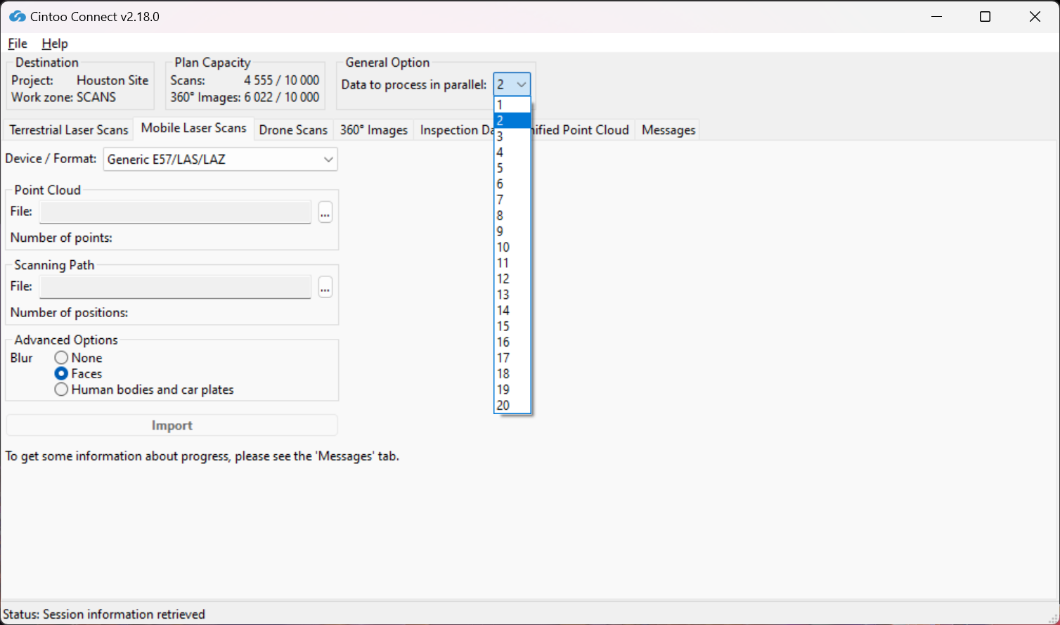This screenshot has height=625, width=1060.
Task: Pick 15 from the parallel processing list
Action: [x=512, y=326]
